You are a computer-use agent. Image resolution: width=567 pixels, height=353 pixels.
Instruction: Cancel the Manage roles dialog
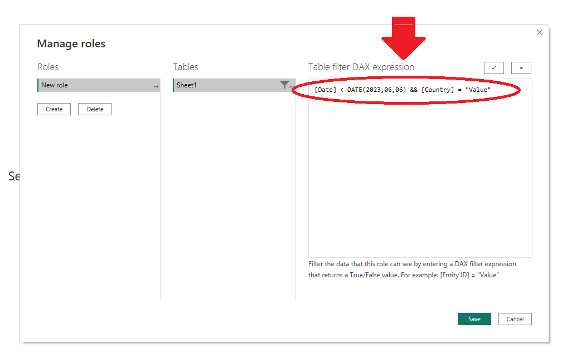pos(515,319)
